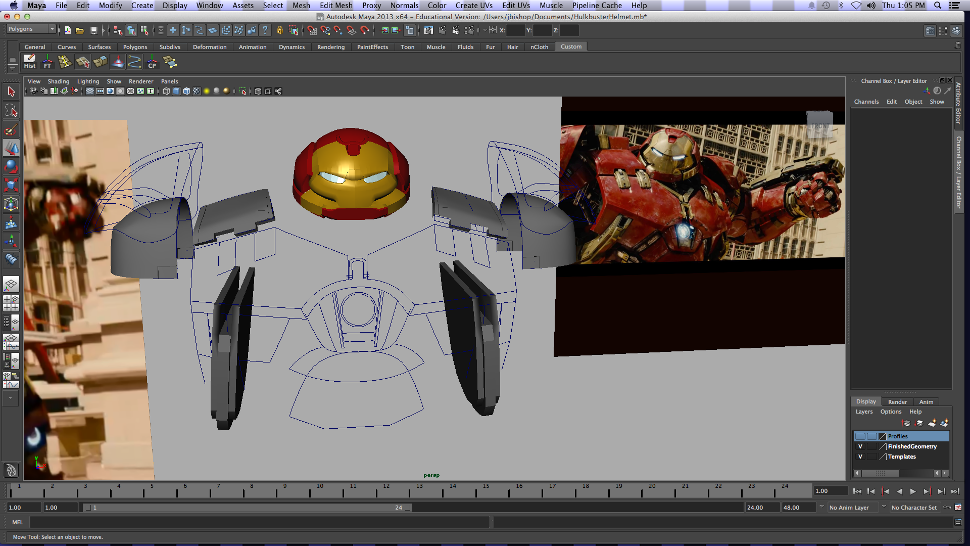The image size is (970, 546).
Task: Toggle smooth shade all in viewport toolbar
Action: [x=176, y=91]
